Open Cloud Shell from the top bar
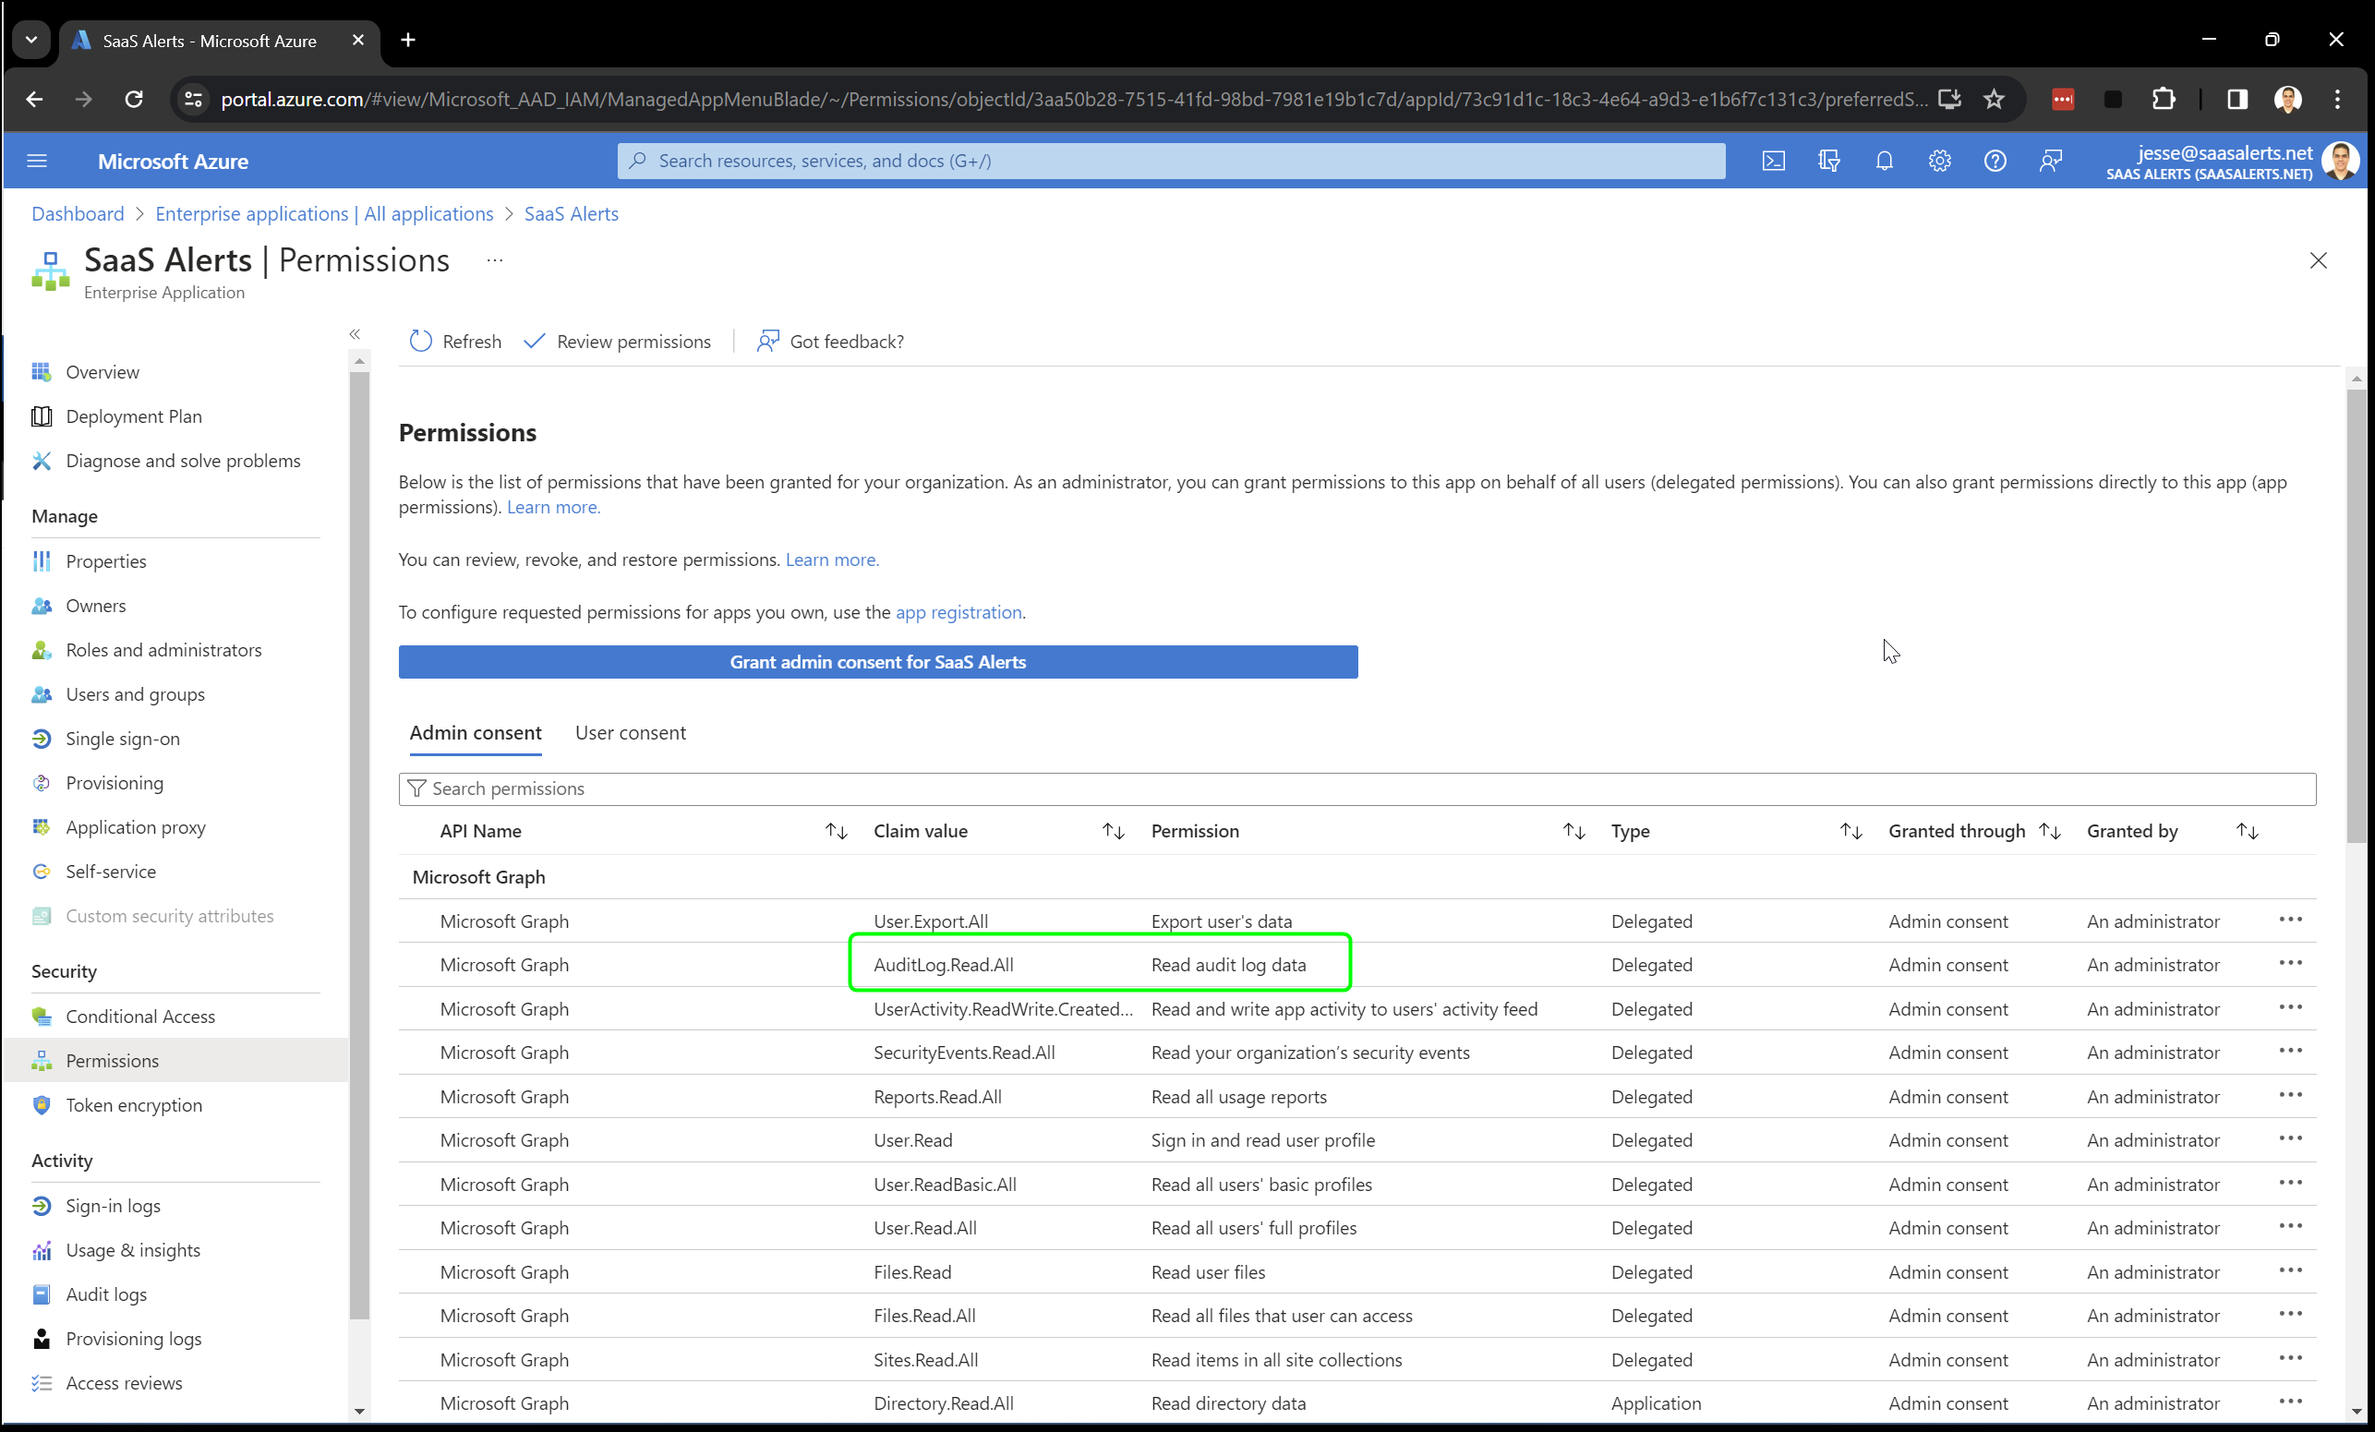The height and width of the screenshot is (1432, 2375). pyautogui.click(x=1774, y=161)
